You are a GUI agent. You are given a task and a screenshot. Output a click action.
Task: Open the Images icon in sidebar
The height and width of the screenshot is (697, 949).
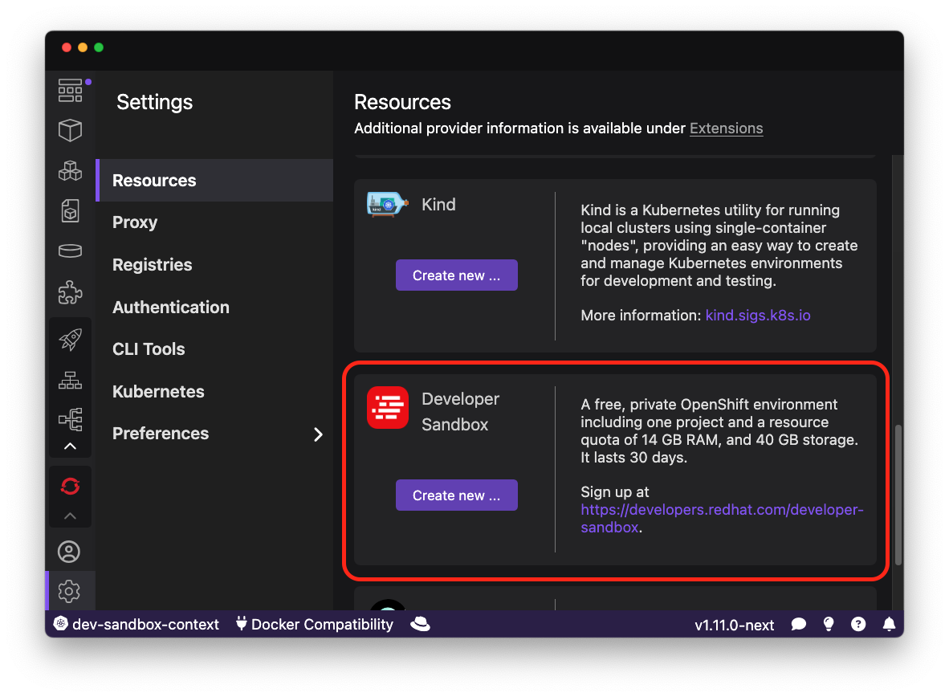click(x=70, y=210)
